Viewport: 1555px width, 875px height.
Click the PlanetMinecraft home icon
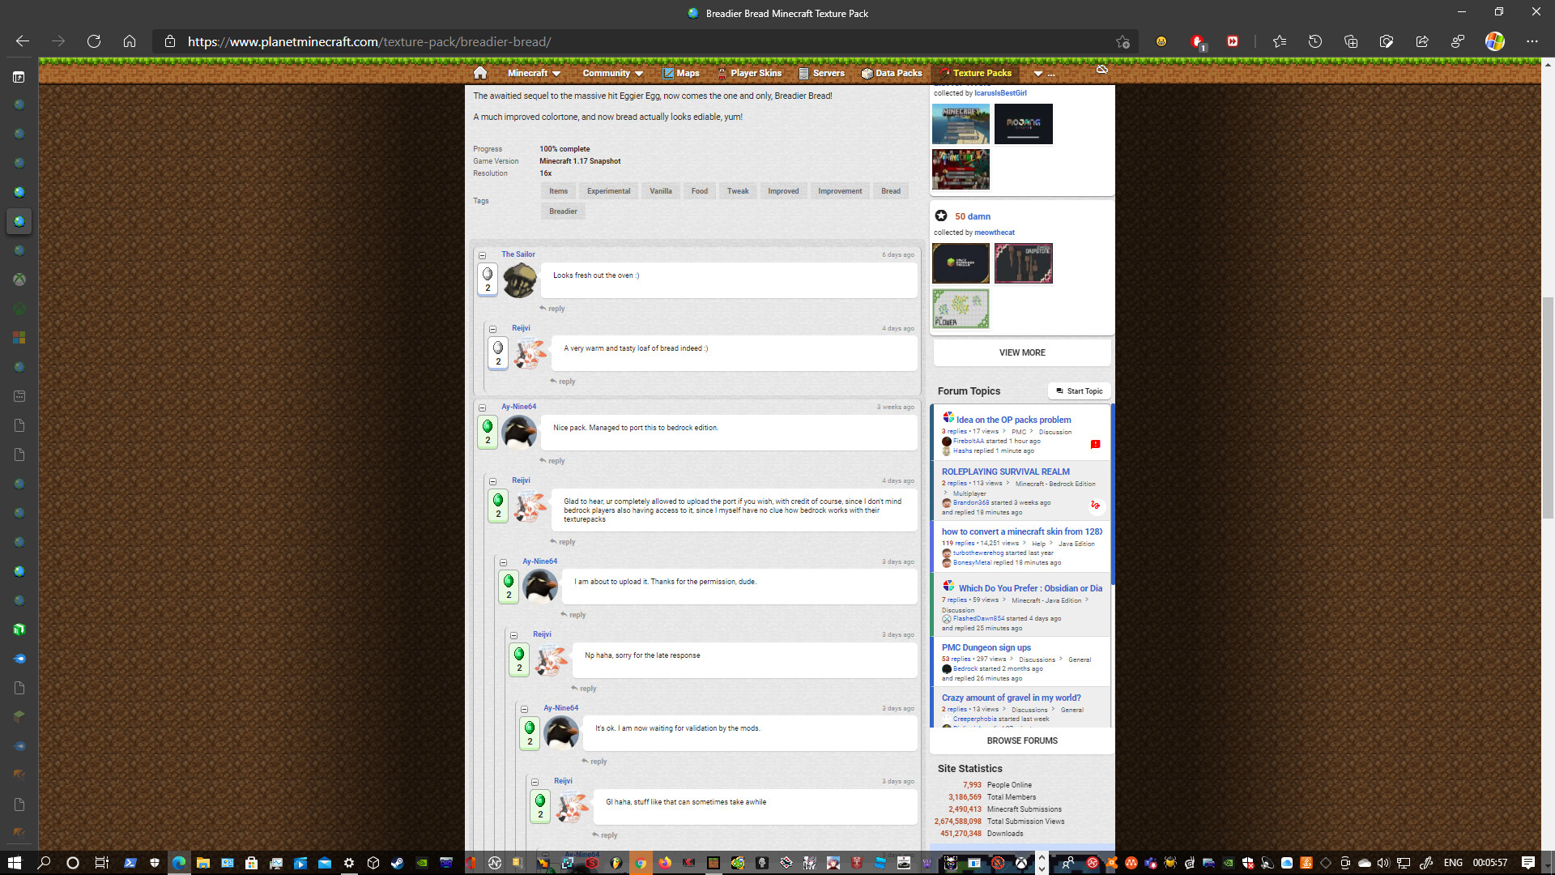pyautogui.click(x=480, y=73)
